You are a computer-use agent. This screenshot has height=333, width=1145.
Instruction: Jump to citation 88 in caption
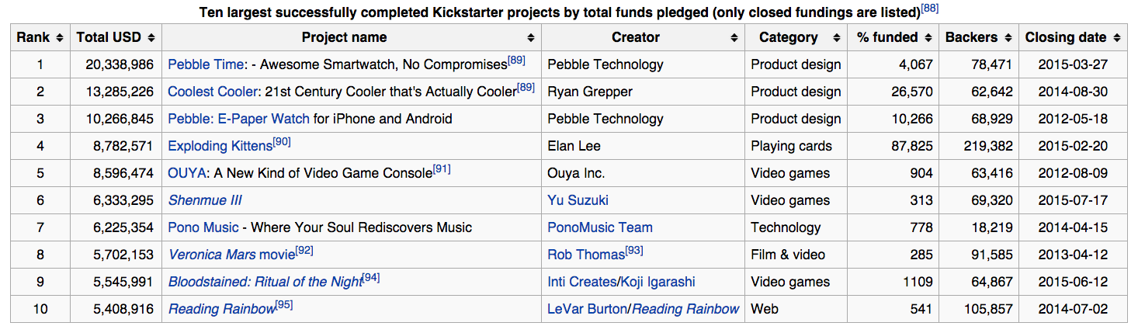tap(929, 9)
